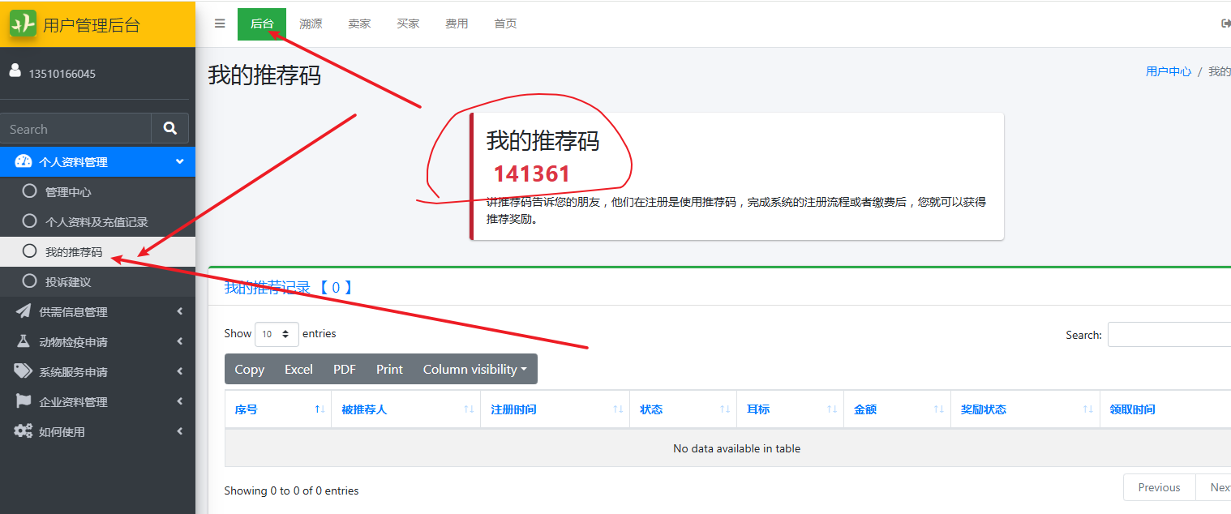Click the circle icon next to 我的推荐码
Image resolution: width=1231 pixels, height=514 pixels.
click(30, 251)
